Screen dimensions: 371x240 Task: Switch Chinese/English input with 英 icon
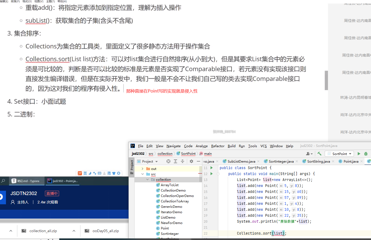tap(85, 173)
